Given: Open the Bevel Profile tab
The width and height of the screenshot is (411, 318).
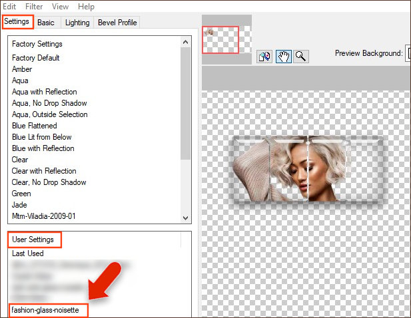Looking at the screenshot, I should (x=117, y=23).
